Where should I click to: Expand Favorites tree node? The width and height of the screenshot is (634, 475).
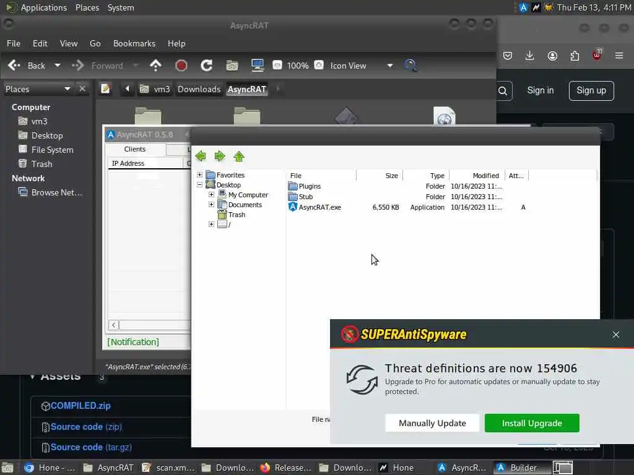[200, 174]
